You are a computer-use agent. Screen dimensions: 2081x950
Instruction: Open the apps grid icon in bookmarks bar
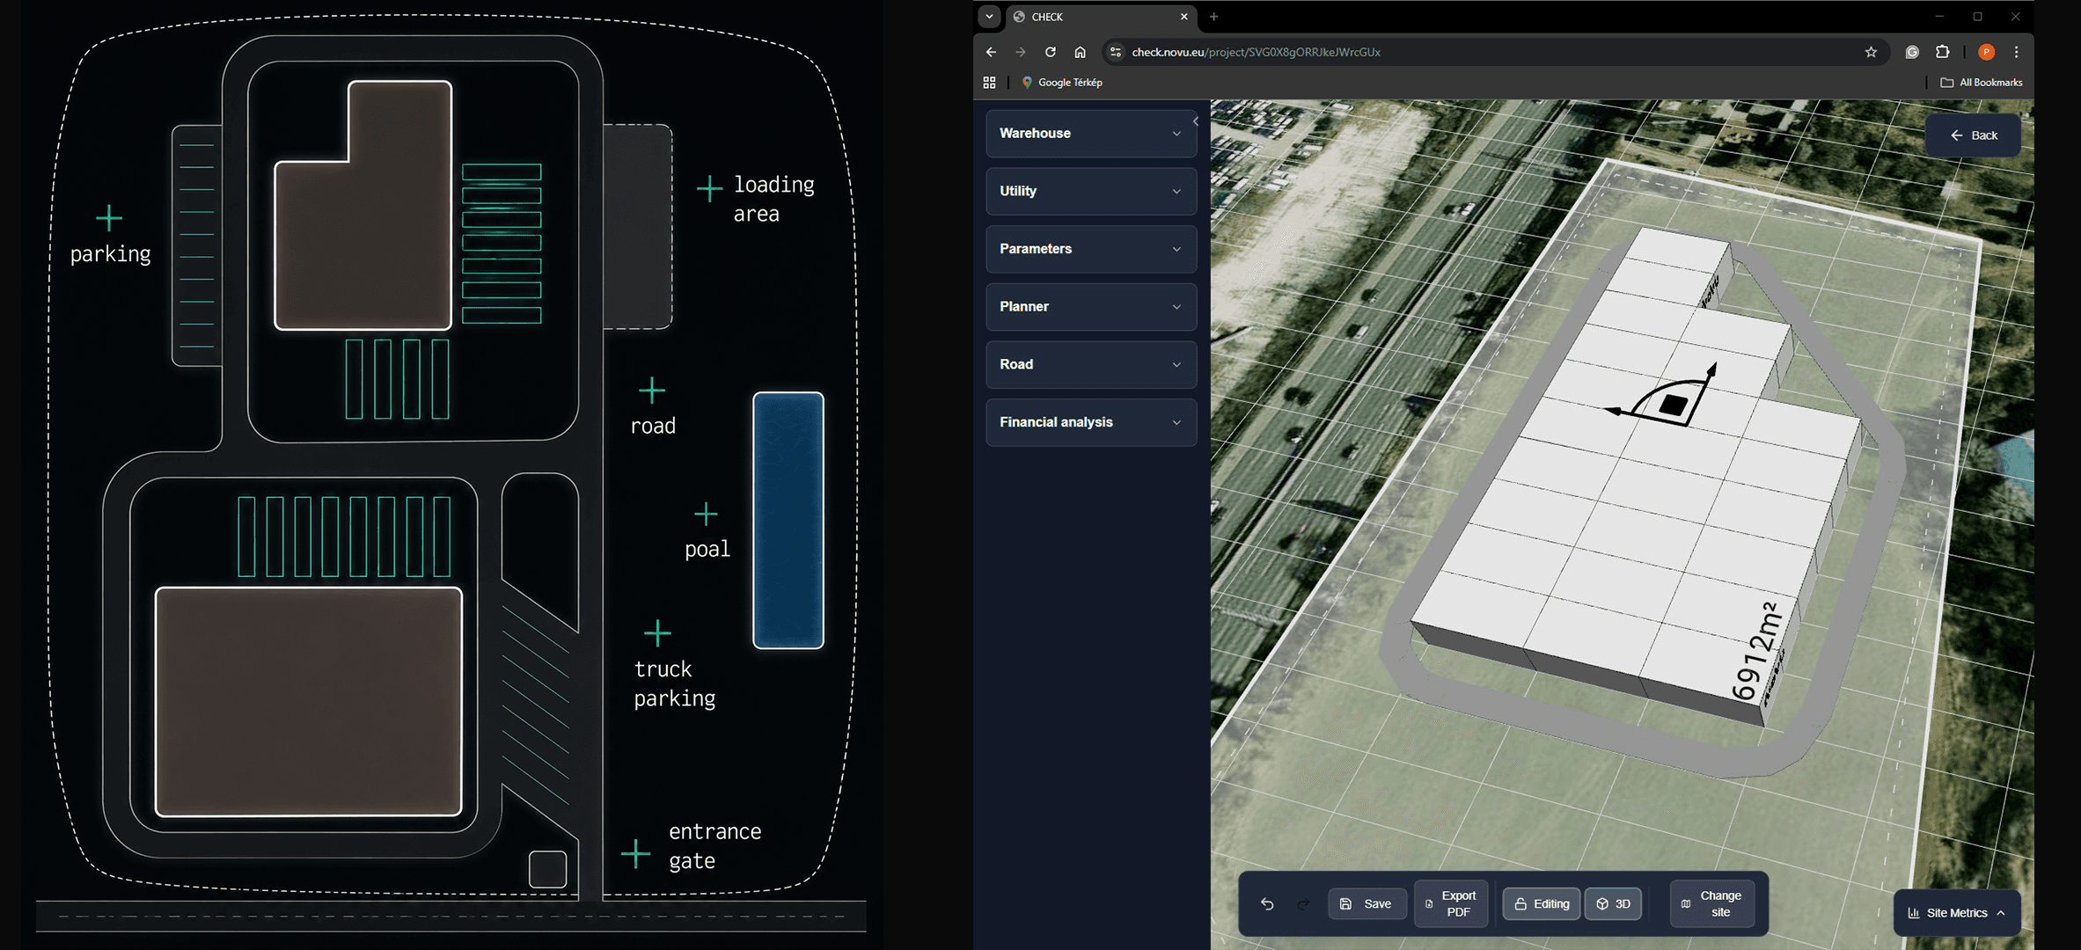pos(989,82)
